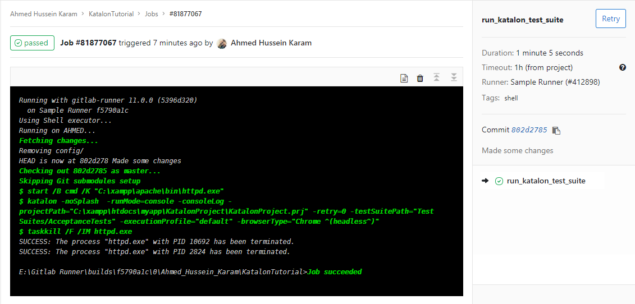Click Job #81877067 header text
Image resolution: width=635 pixels, height=304 pixels.
coord(88,43)
